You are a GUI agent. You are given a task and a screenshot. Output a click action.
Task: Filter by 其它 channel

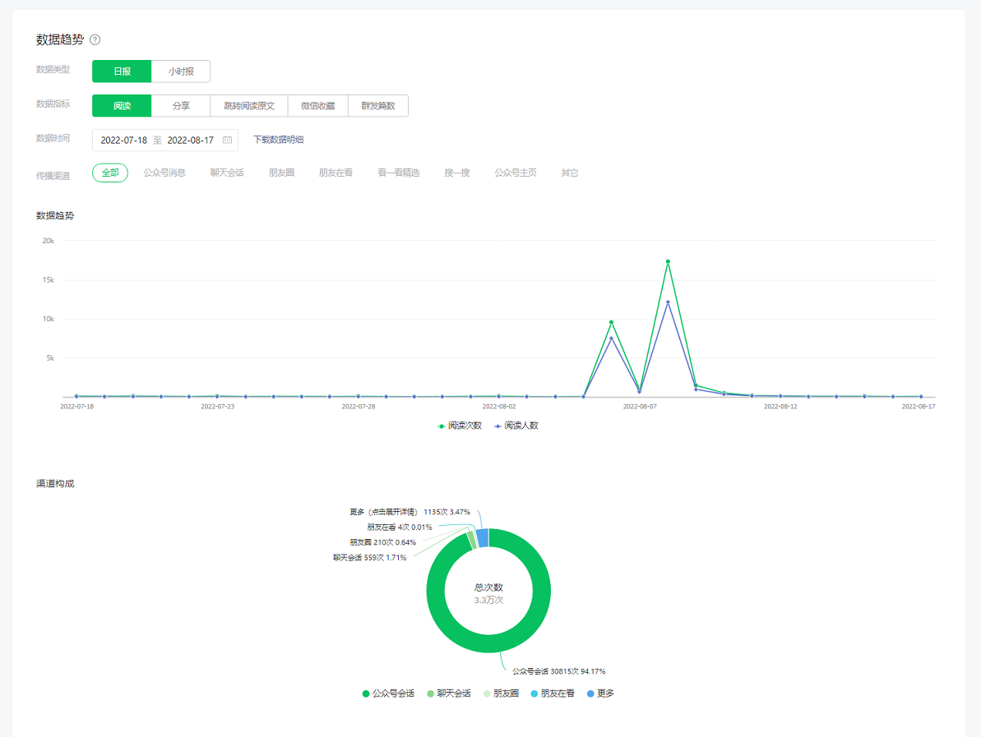pos(570,173)
